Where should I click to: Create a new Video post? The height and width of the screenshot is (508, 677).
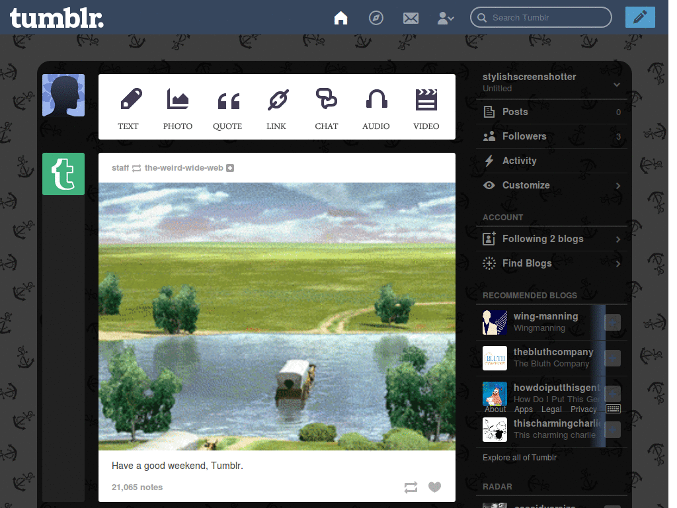(426, 109)
